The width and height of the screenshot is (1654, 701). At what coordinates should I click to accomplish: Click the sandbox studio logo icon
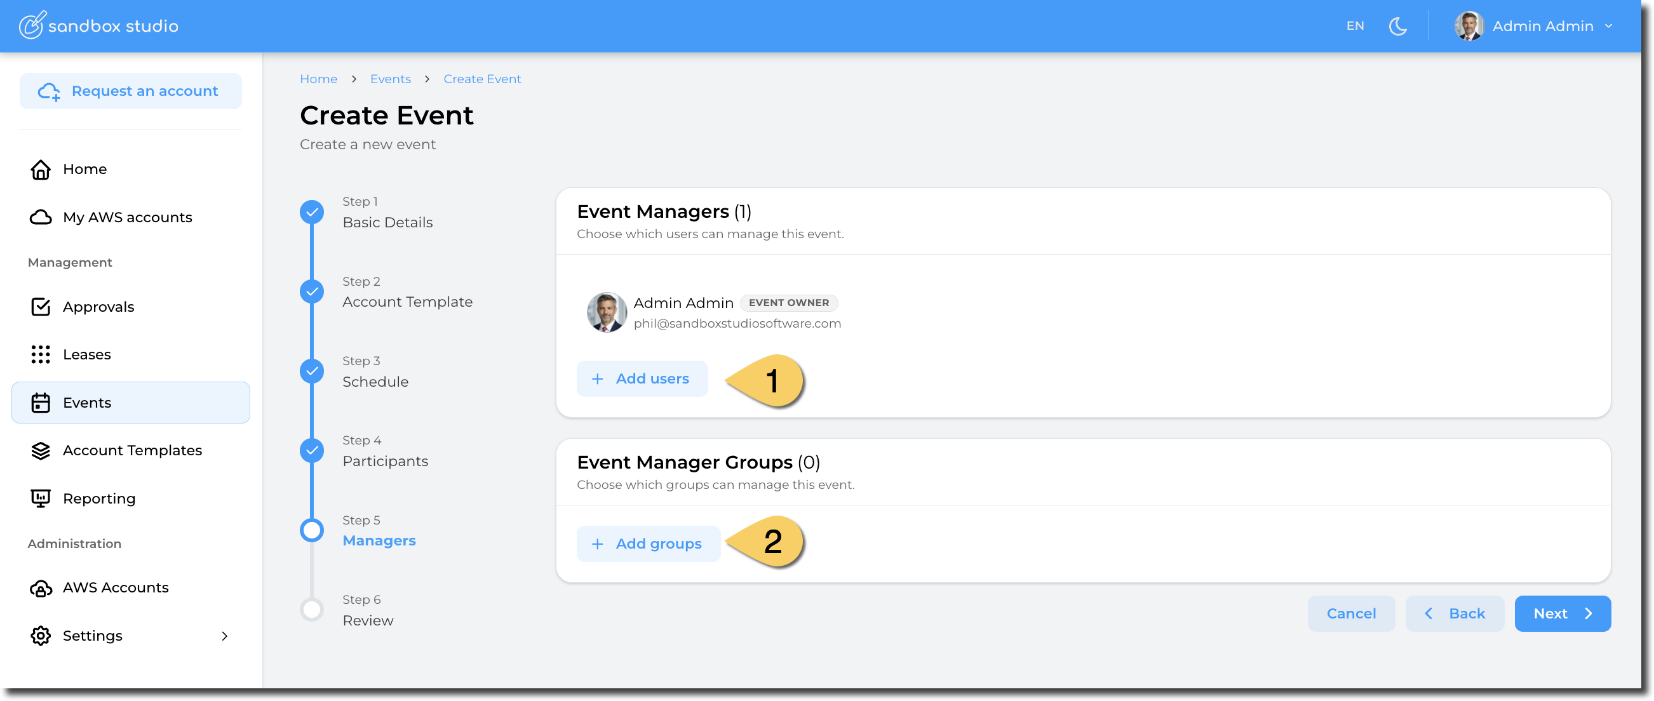tap(32, 25)
